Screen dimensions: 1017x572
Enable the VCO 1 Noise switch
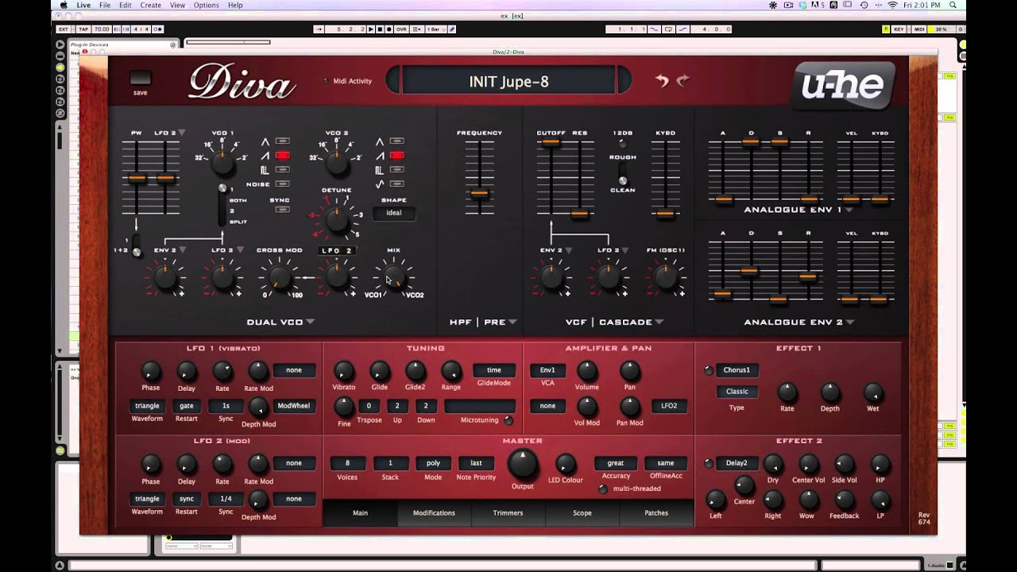282,184
